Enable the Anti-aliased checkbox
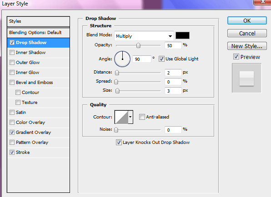The height and width of the screenshot is (197, 271). pos(142,117)
